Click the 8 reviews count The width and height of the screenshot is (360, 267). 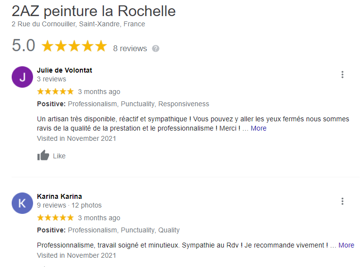pos(130,48)
